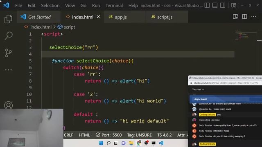Toggle panel layout icon in title bar
The height and width of the screenshot is (147, 262).
215,5
